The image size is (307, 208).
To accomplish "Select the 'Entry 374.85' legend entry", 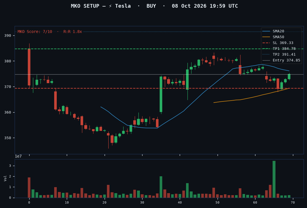I will (x=281, y=60).
